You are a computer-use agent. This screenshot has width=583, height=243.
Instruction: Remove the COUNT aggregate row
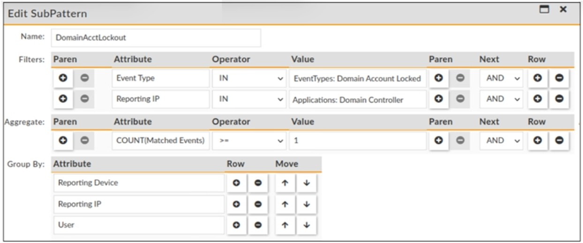click(559, 140)
